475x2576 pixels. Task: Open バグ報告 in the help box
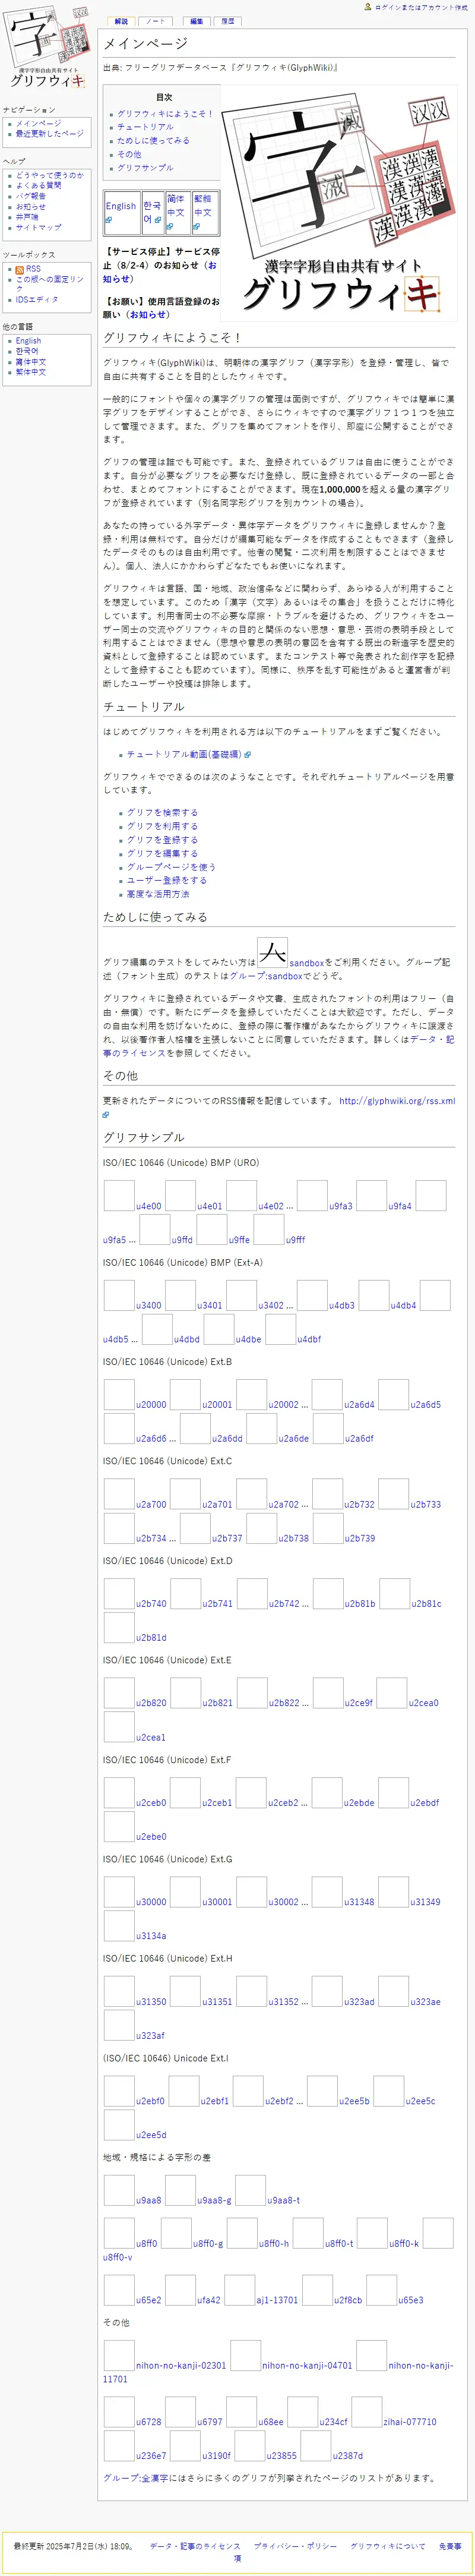pos(31,196)
